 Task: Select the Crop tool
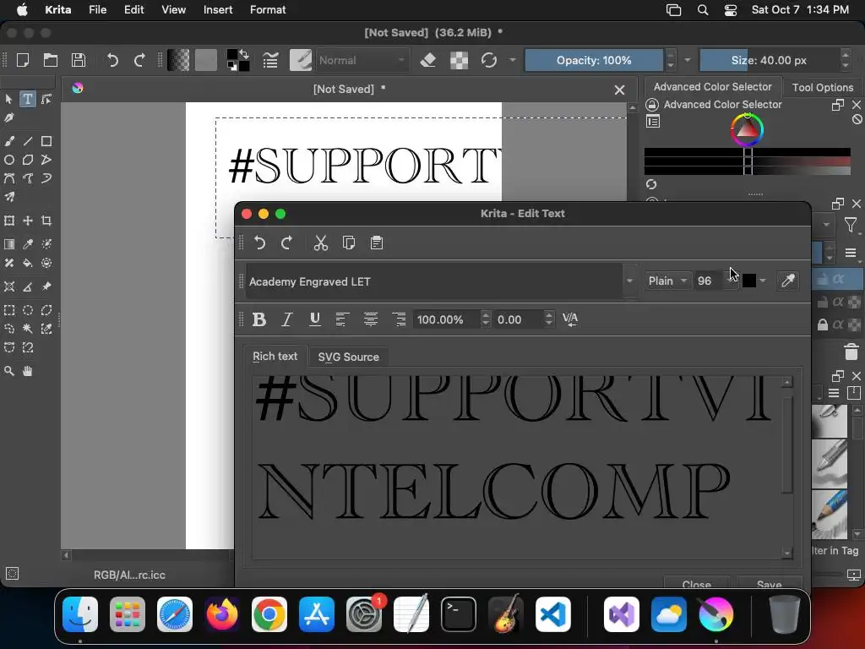[46, 221]
